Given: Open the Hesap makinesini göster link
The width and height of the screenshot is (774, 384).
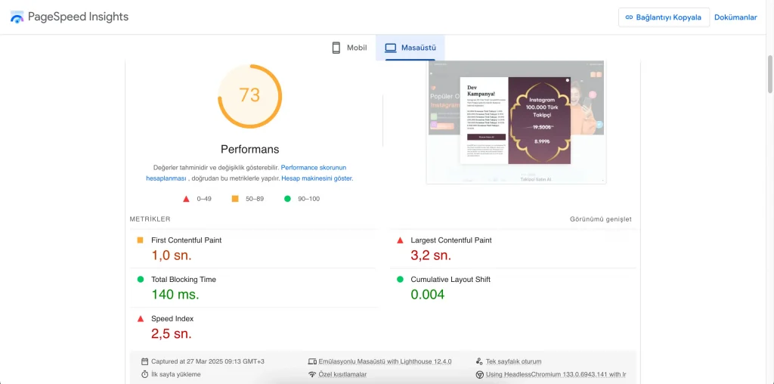Looking at the screenshot, I should [x=317, y=178].
